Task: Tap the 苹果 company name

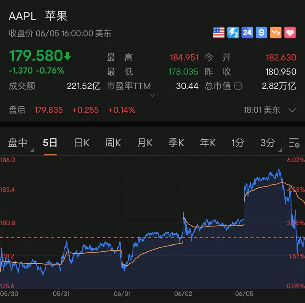Action: pyautogui.click(x=56, y=16)
